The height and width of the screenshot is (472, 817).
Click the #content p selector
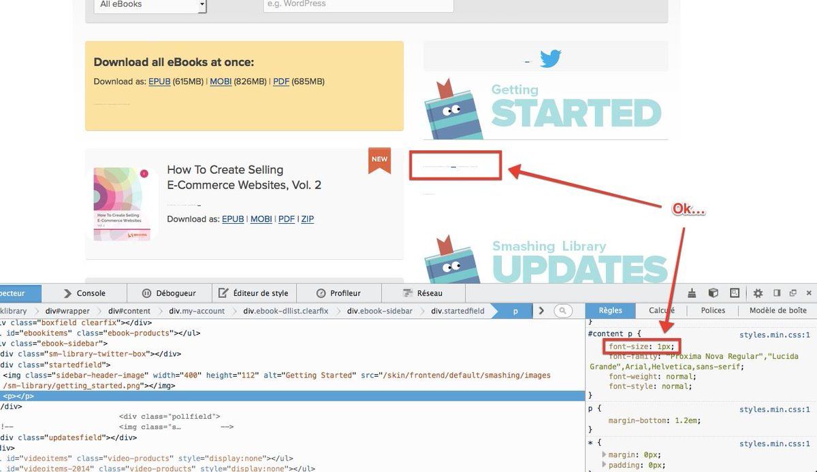coord(610,334)
